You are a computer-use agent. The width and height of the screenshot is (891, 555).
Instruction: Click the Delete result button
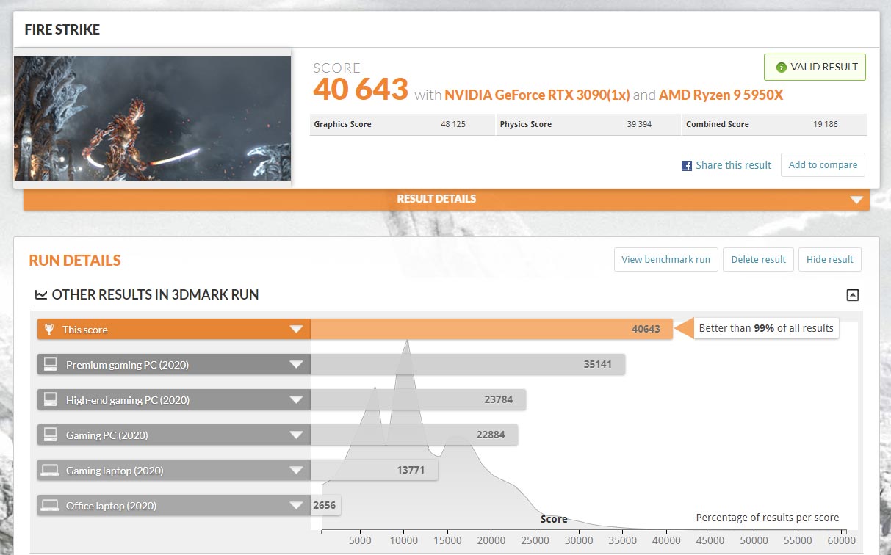click(758, 259)
